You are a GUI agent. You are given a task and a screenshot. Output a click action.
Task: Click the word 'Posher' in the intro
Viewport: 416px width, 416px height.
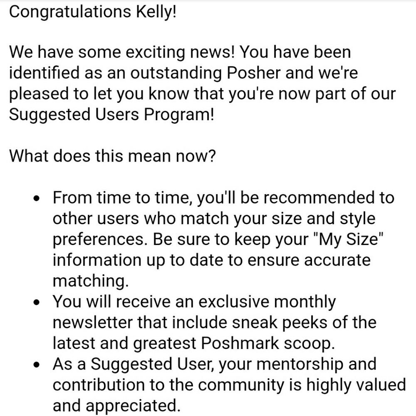point(254,73)
